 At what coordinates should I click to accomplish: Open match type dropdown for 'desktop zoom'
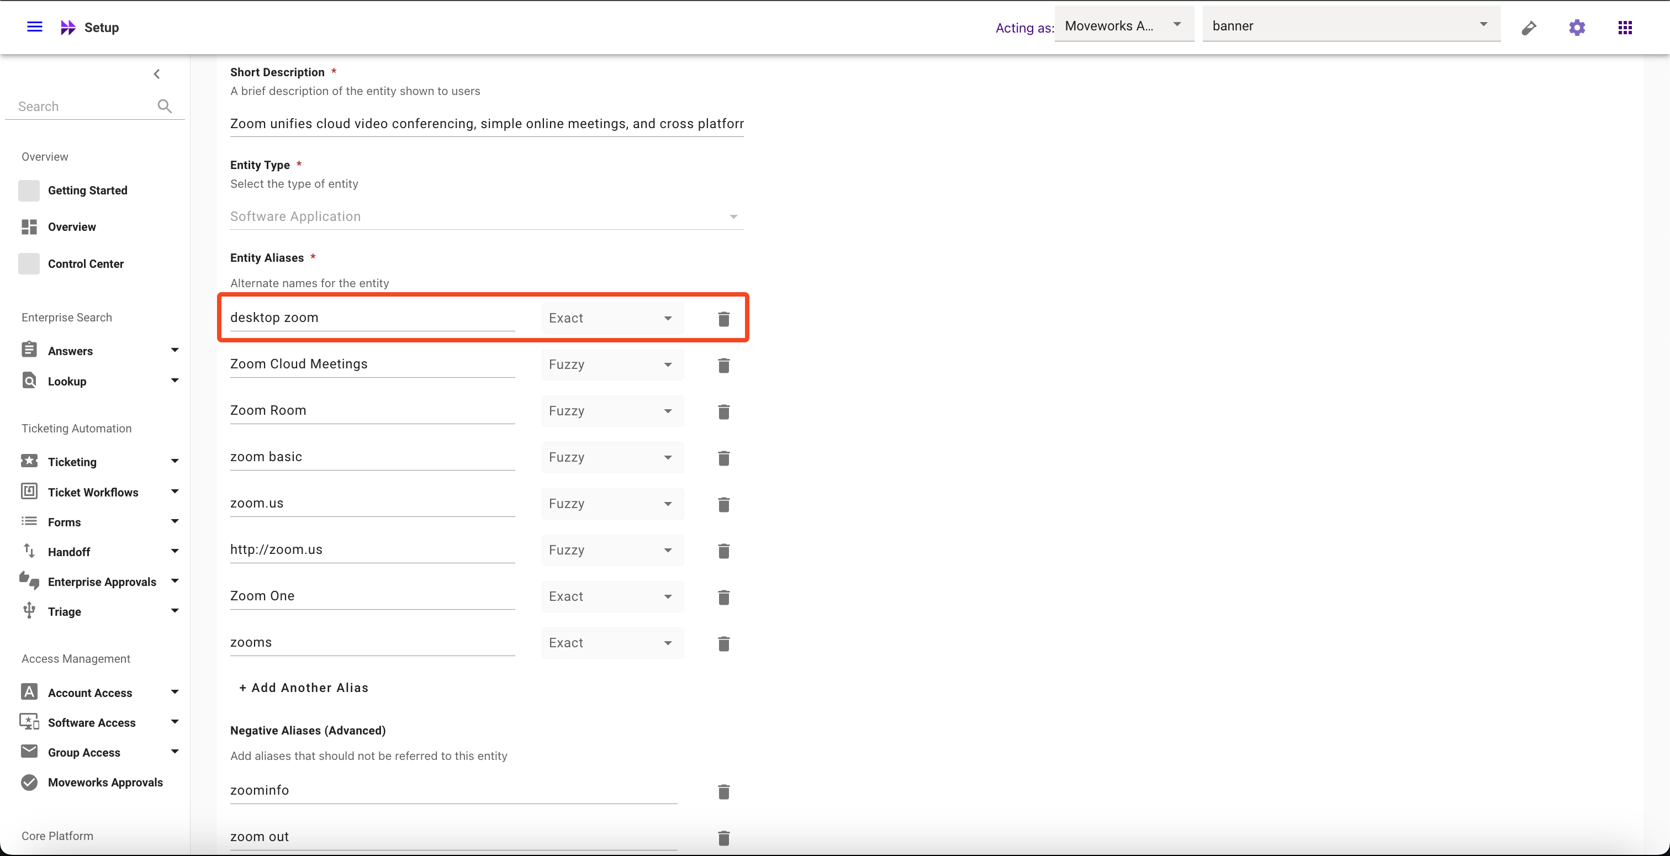(611, 319)
